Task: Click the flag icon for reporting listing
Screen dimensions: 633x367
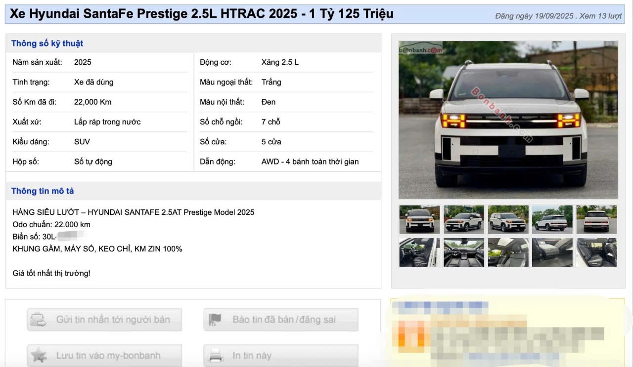Action: pos(215,320)
